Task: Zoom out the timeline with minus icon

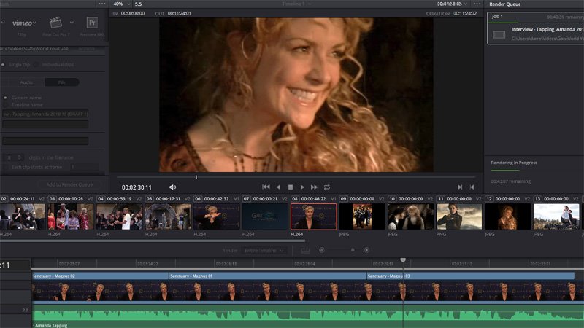Action: pos(322,250)
